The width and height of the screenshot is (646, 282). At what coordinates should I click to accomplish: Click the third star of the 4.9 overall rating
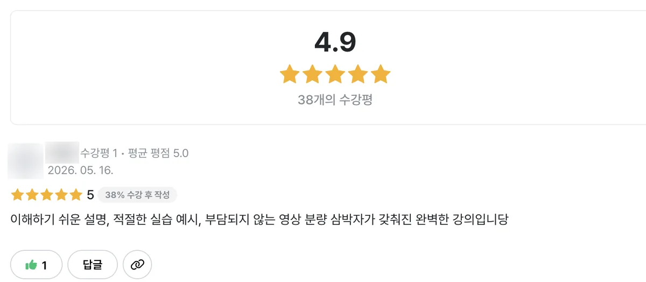pyautogui.click(x=335, y=74)
